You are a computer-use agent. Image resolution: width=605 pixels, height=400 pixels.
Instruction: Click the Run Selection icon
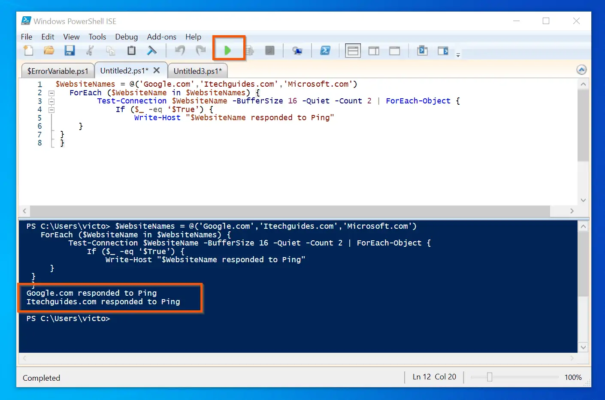click(x=250, y=51)
